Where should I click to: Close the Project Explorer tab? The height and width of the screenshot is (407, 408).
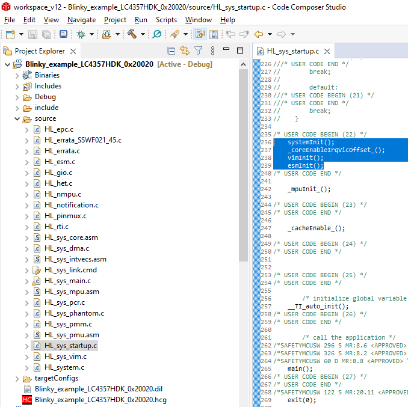pyautogui.click(x=73, y=52)
